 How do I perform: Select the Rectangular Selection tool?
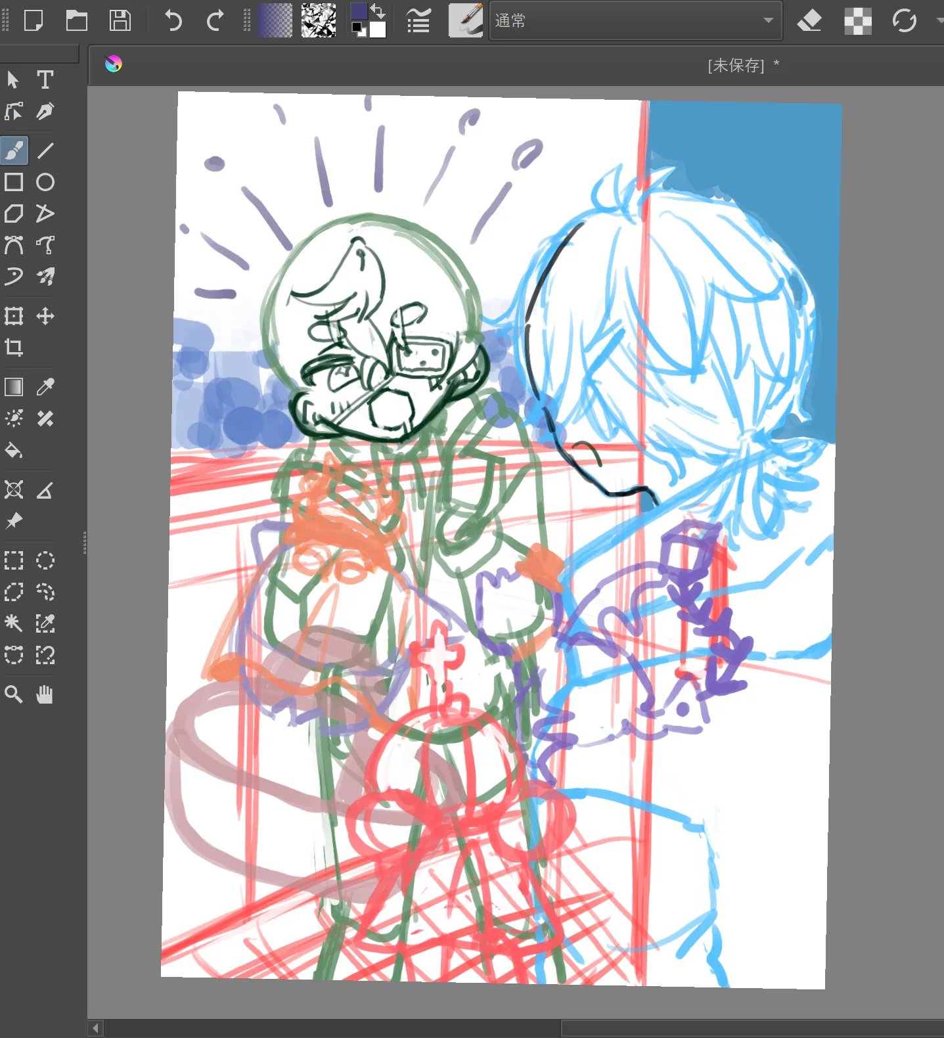click(x=14, y=560)
